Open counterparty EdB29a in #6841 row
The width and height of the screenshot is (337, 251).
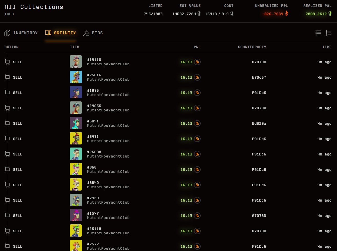click(259, 123)
